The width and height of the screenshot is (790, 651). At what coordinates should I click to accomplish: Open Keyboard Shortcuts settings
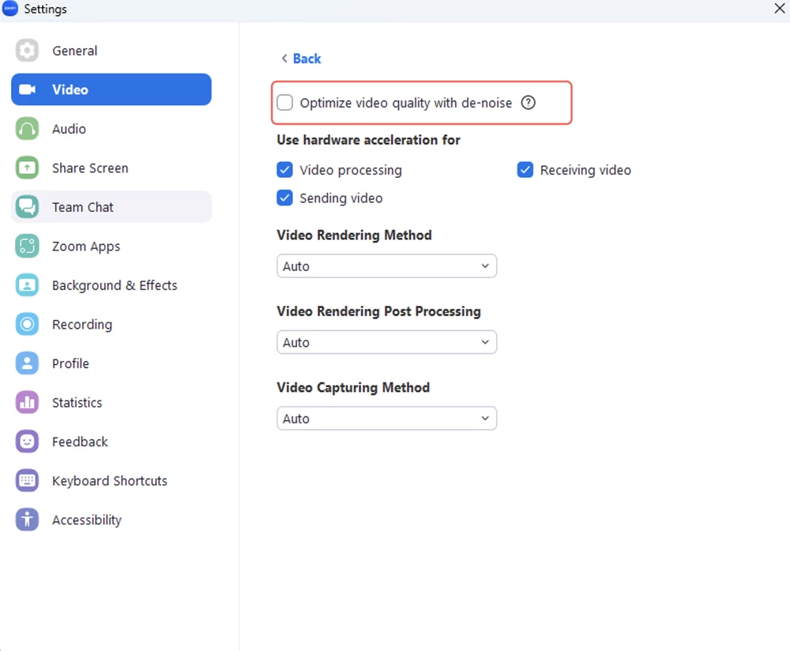pyautogui.click(x=111, y=480)
